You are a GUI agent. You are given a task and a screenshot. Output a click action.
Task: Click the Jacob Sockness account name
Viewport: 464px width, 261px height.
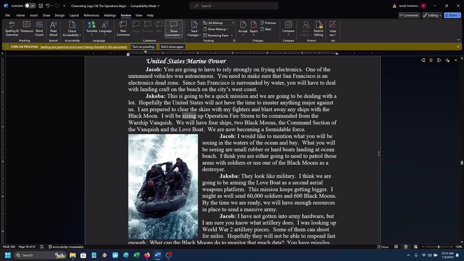click(x=409, y=6)
